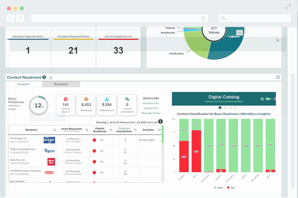Click the Topco logo

(49, 151)
